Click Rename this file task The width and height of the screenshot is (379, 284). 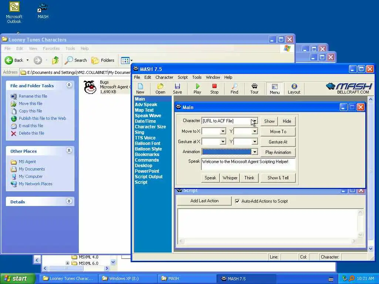pos(33,96)
